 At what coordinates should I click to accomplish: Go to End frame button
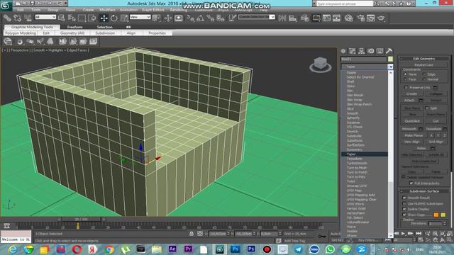419,233
